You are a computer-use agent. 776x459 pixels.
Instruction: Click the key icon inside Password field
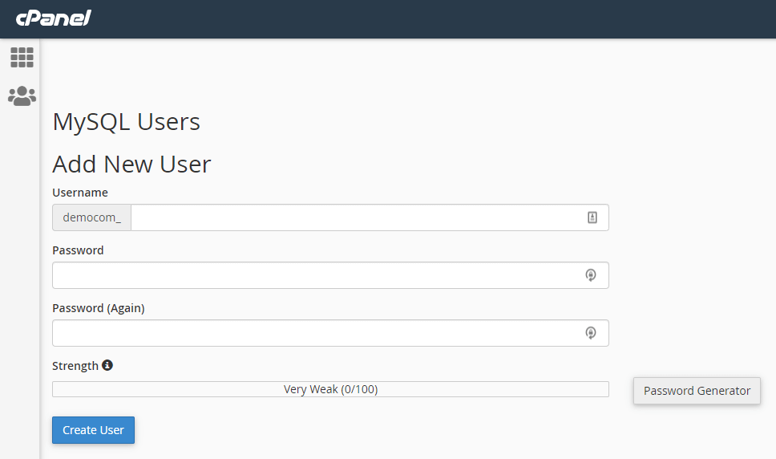click(591, 275)
